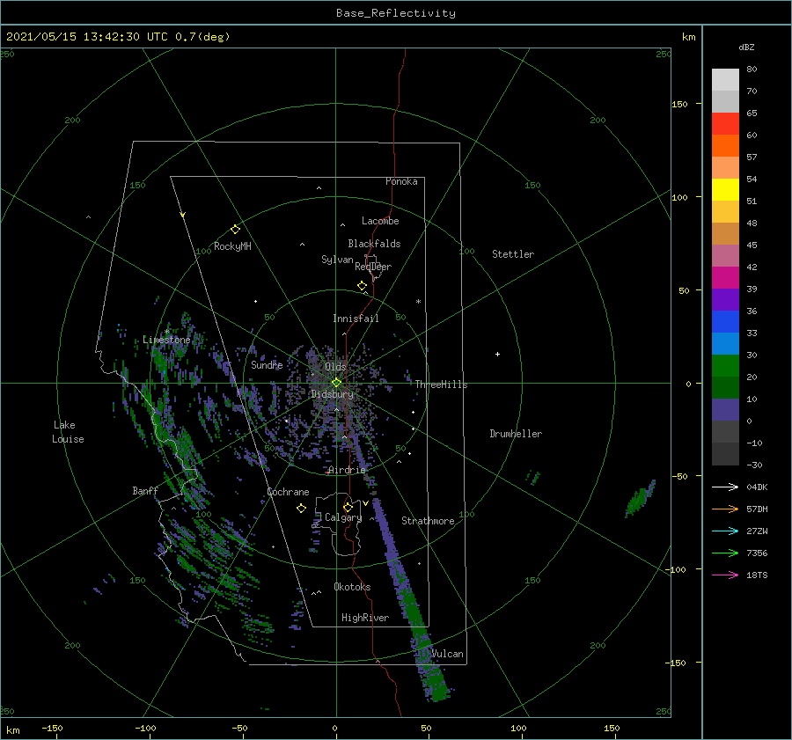Click the Didsbury label

[x=332, y=394]
